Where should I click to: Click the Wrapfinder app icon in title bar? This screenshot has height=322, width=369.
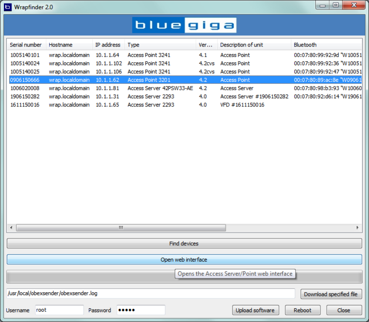8,7
